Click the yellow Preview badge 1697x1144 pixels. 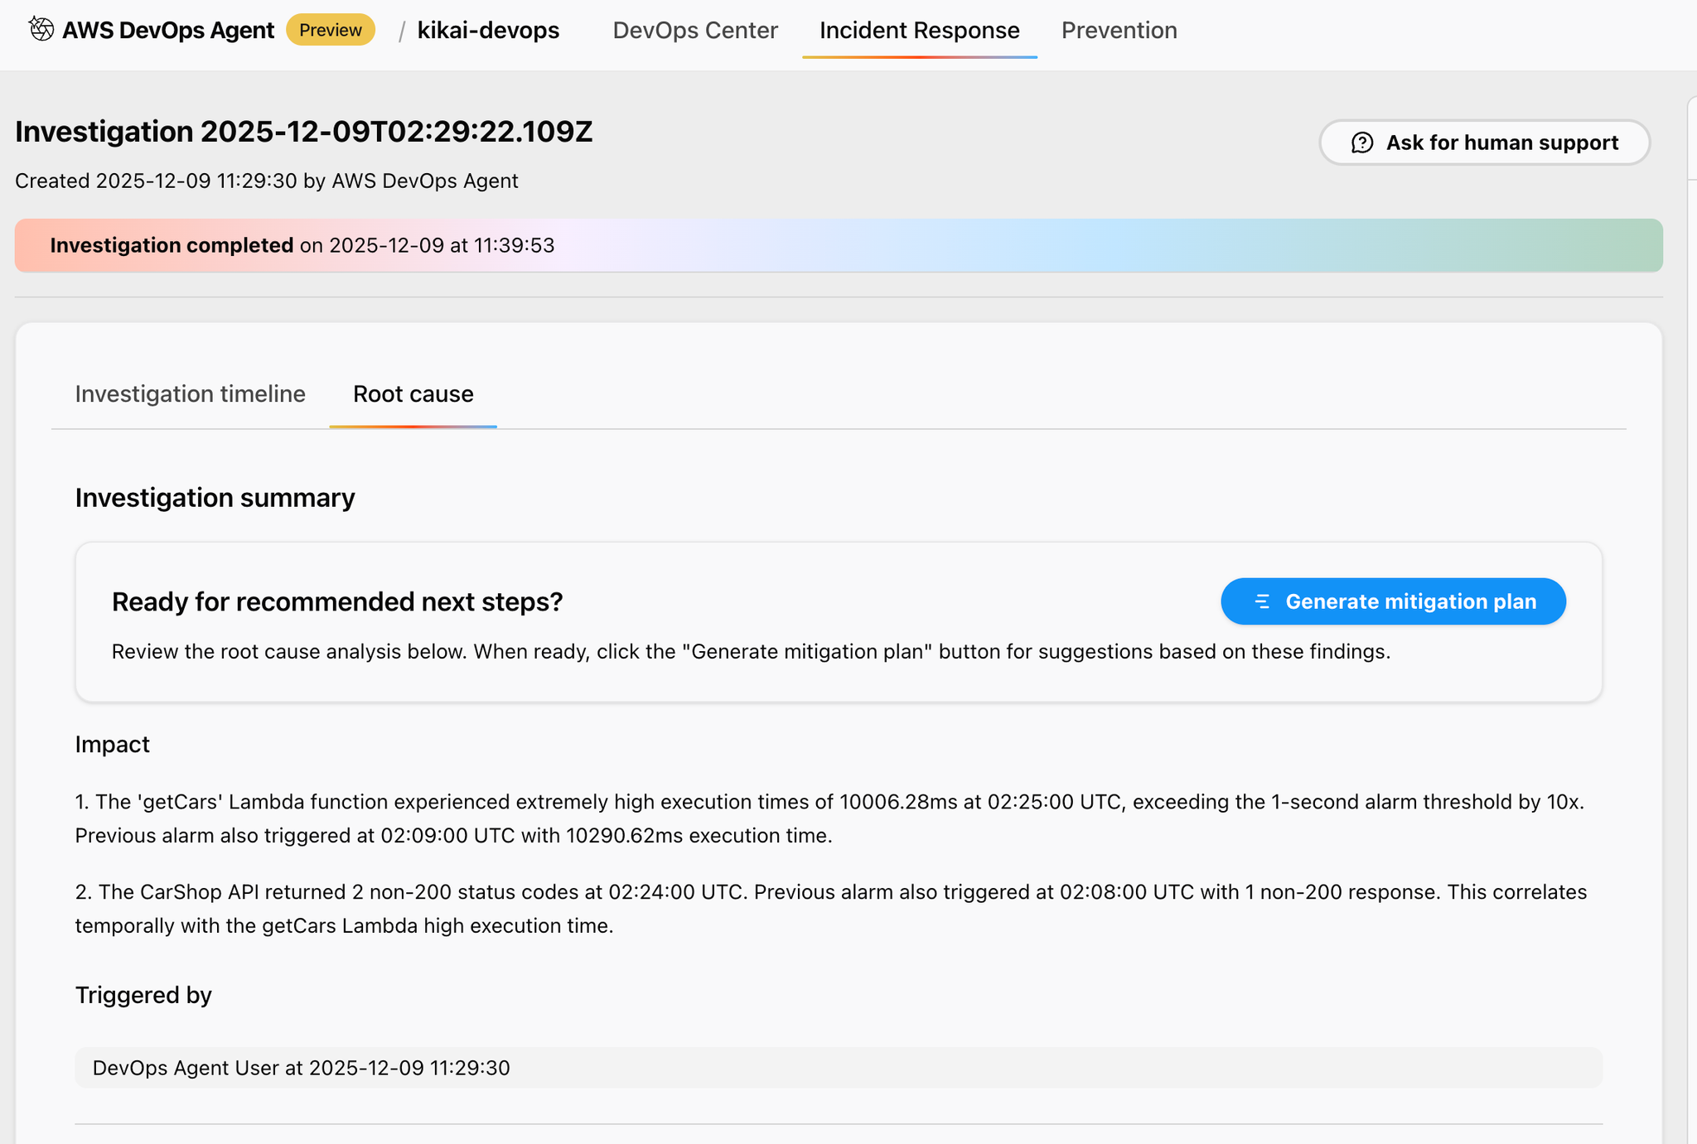(x=330, y=30)
